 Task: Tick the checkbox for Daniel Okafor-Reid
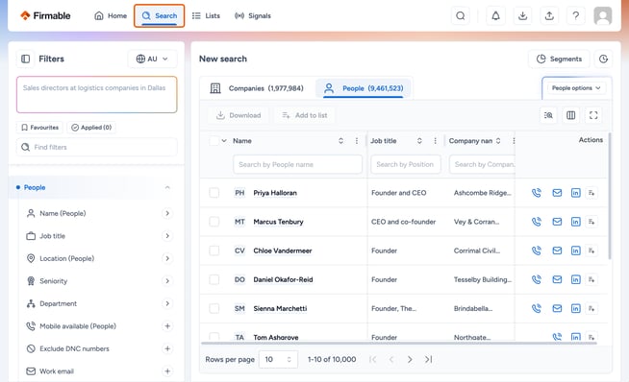coord(214,279)
